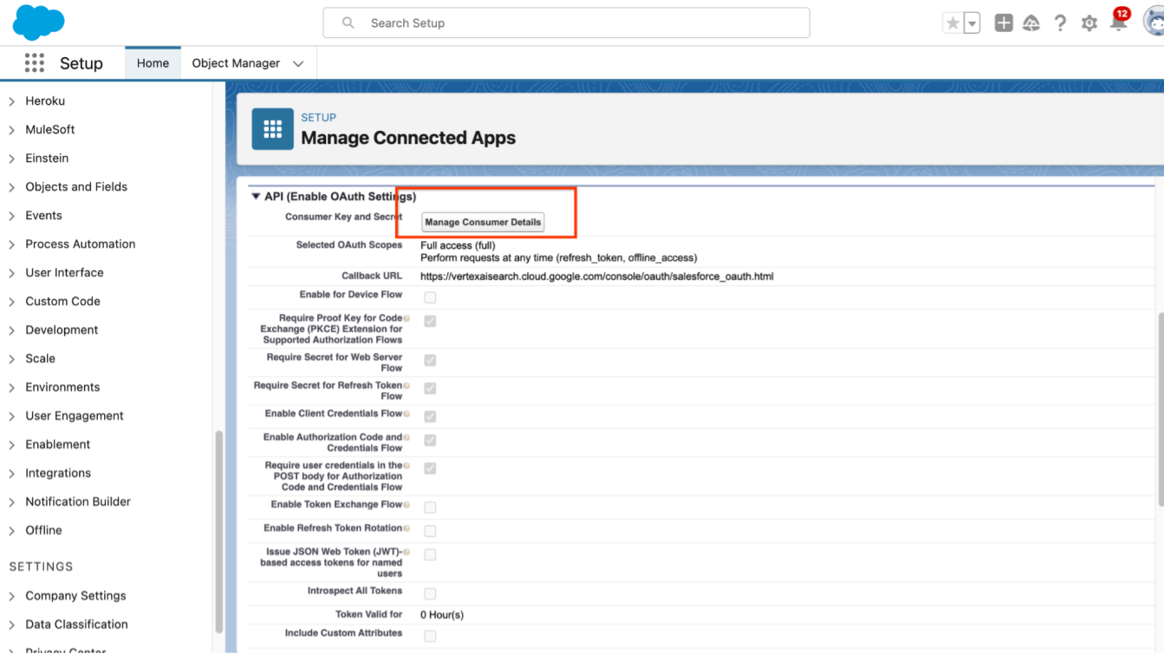
Task: Open the Callback URL vertexaisearch link
Action: [596, 276]
